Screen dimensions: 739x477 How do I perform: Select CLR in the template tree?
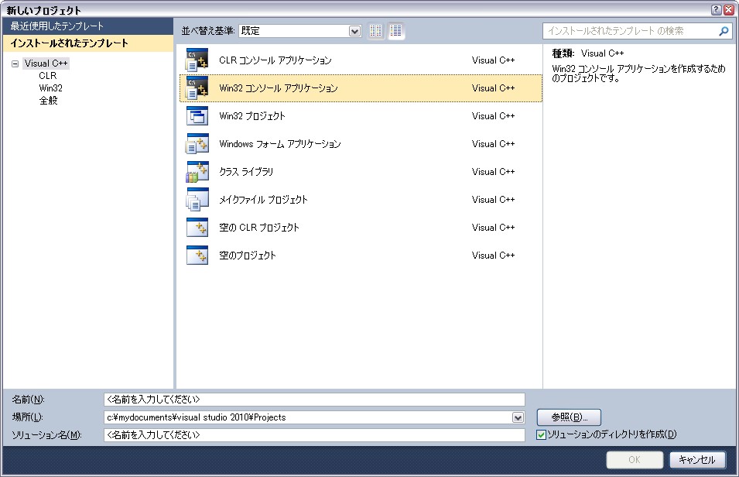tap(48, 75)
